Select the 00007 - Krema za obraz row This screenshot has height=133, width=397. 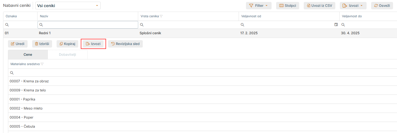pos(29,81)
